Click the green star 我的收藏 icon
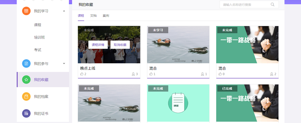 (26, 80)
